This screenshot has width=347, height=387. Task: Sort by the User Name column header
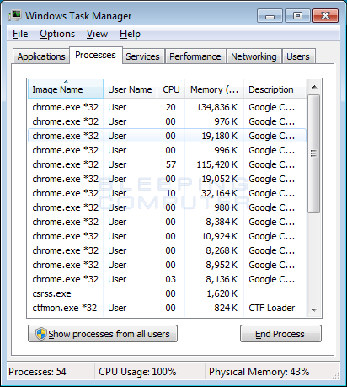coord(130,89)
